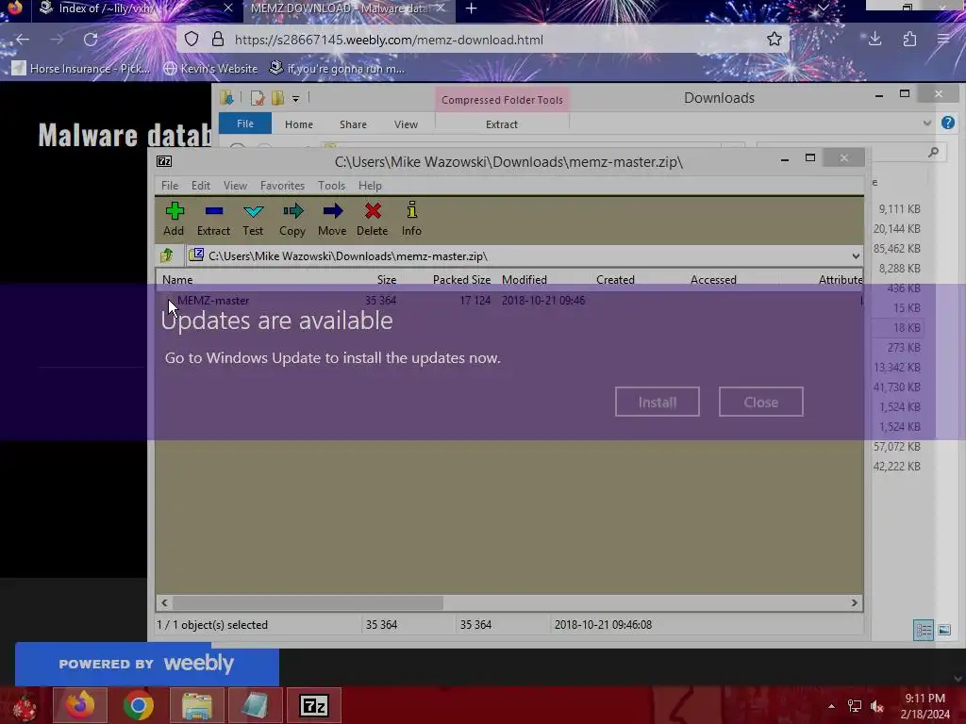Click the muted volume tray icon
Image resolution: width=966 pixels, height=724 pixels.
tap(876, 706)
